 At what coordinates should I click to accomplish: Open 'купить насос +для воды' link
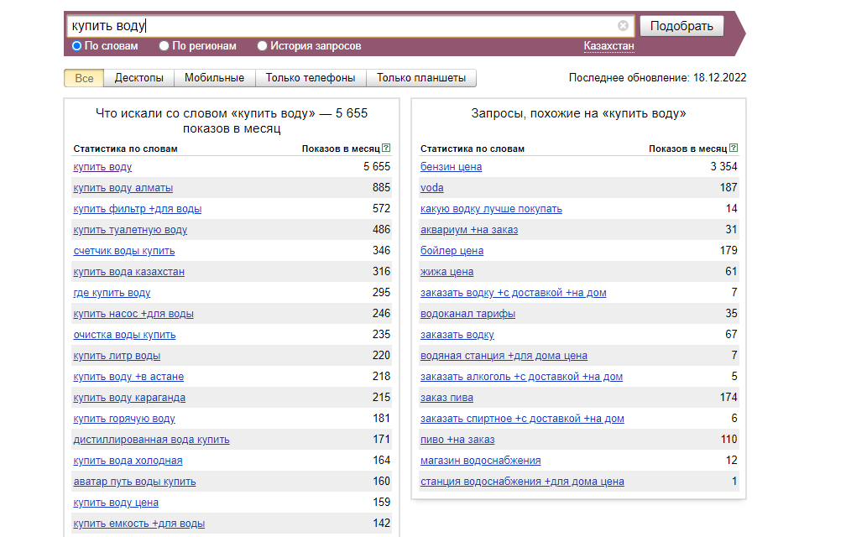pyautogui.click(x=133, y=315)
